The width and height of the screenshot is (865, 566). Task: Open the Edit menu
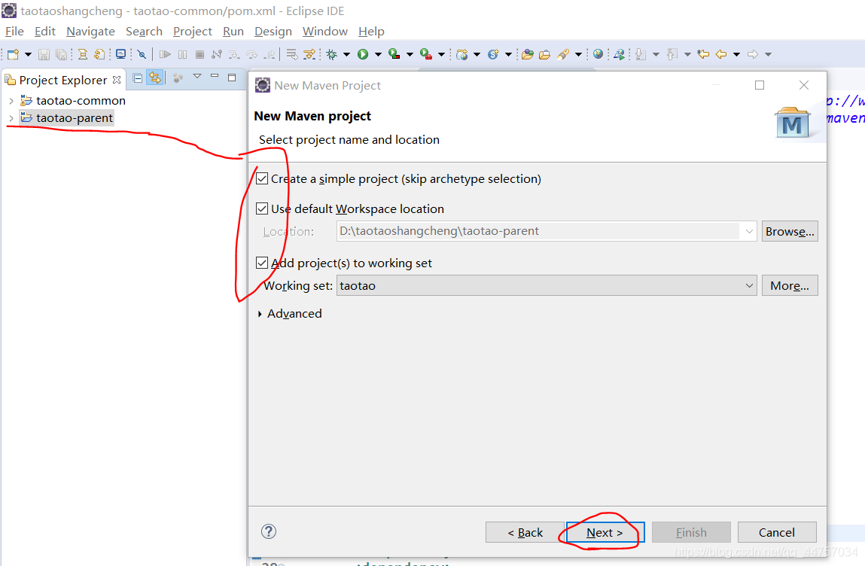(44, 32)
